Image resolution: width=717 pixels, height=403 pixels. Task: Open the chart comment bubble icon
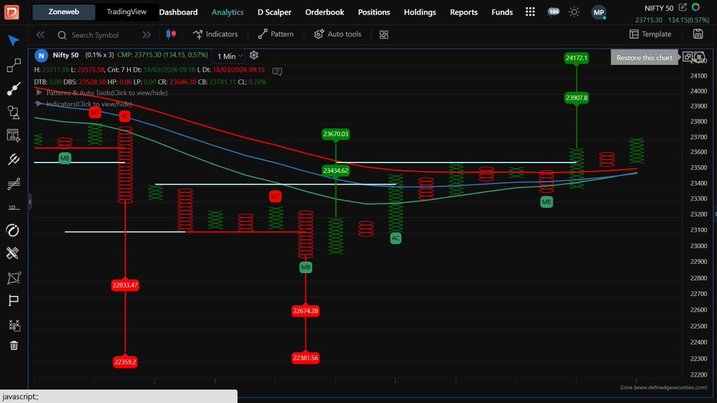(x=277, y=71)
